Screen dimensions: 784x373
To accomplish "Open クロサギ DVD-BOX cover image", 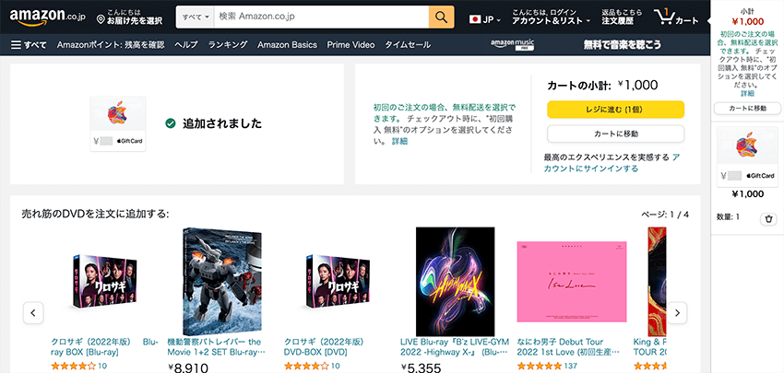I will tap(338, 282).
